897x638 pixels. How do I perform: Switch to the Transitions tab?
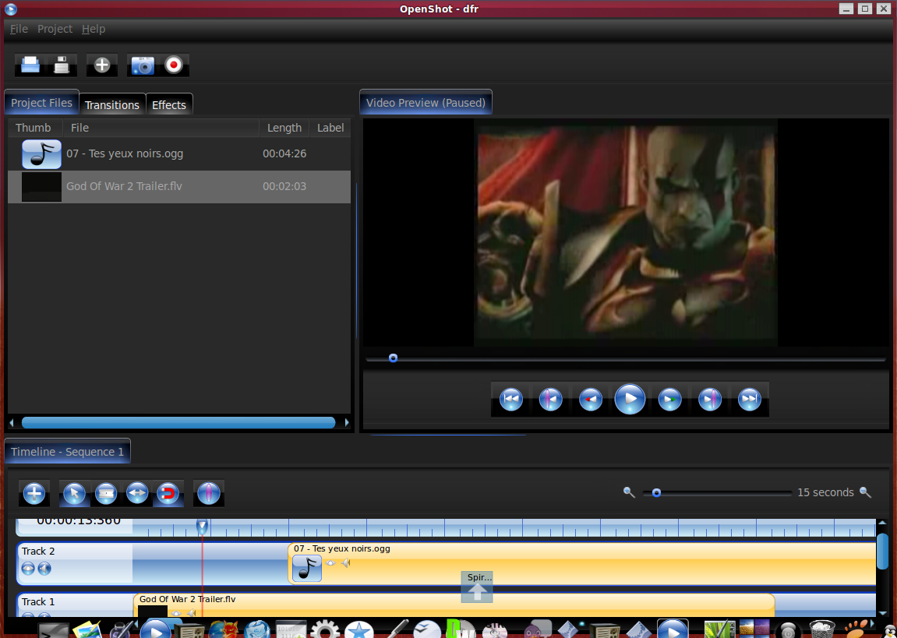(111, 105)
